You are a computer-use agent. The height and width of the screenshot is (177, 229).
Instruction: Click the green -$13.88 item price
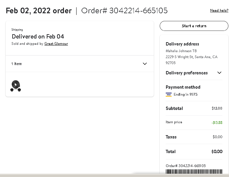[x=217, y=123]
